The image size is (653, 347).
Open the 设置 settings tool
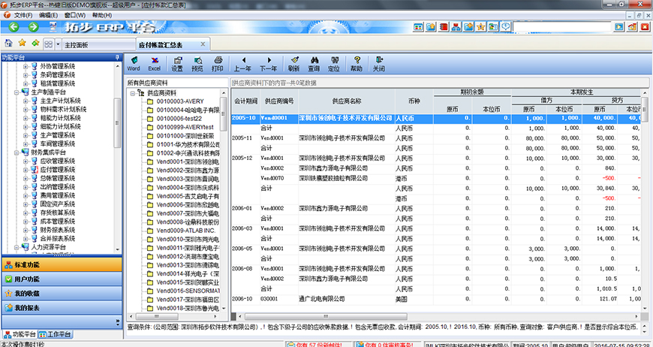click(x=177, y=63)
